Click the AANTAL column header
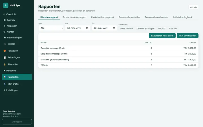 pos(148,43)
